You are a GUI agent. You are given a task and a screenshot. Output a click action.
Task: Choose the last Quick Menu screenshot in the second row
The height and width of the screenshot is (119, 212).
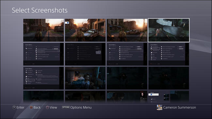(x=169, y=54)
